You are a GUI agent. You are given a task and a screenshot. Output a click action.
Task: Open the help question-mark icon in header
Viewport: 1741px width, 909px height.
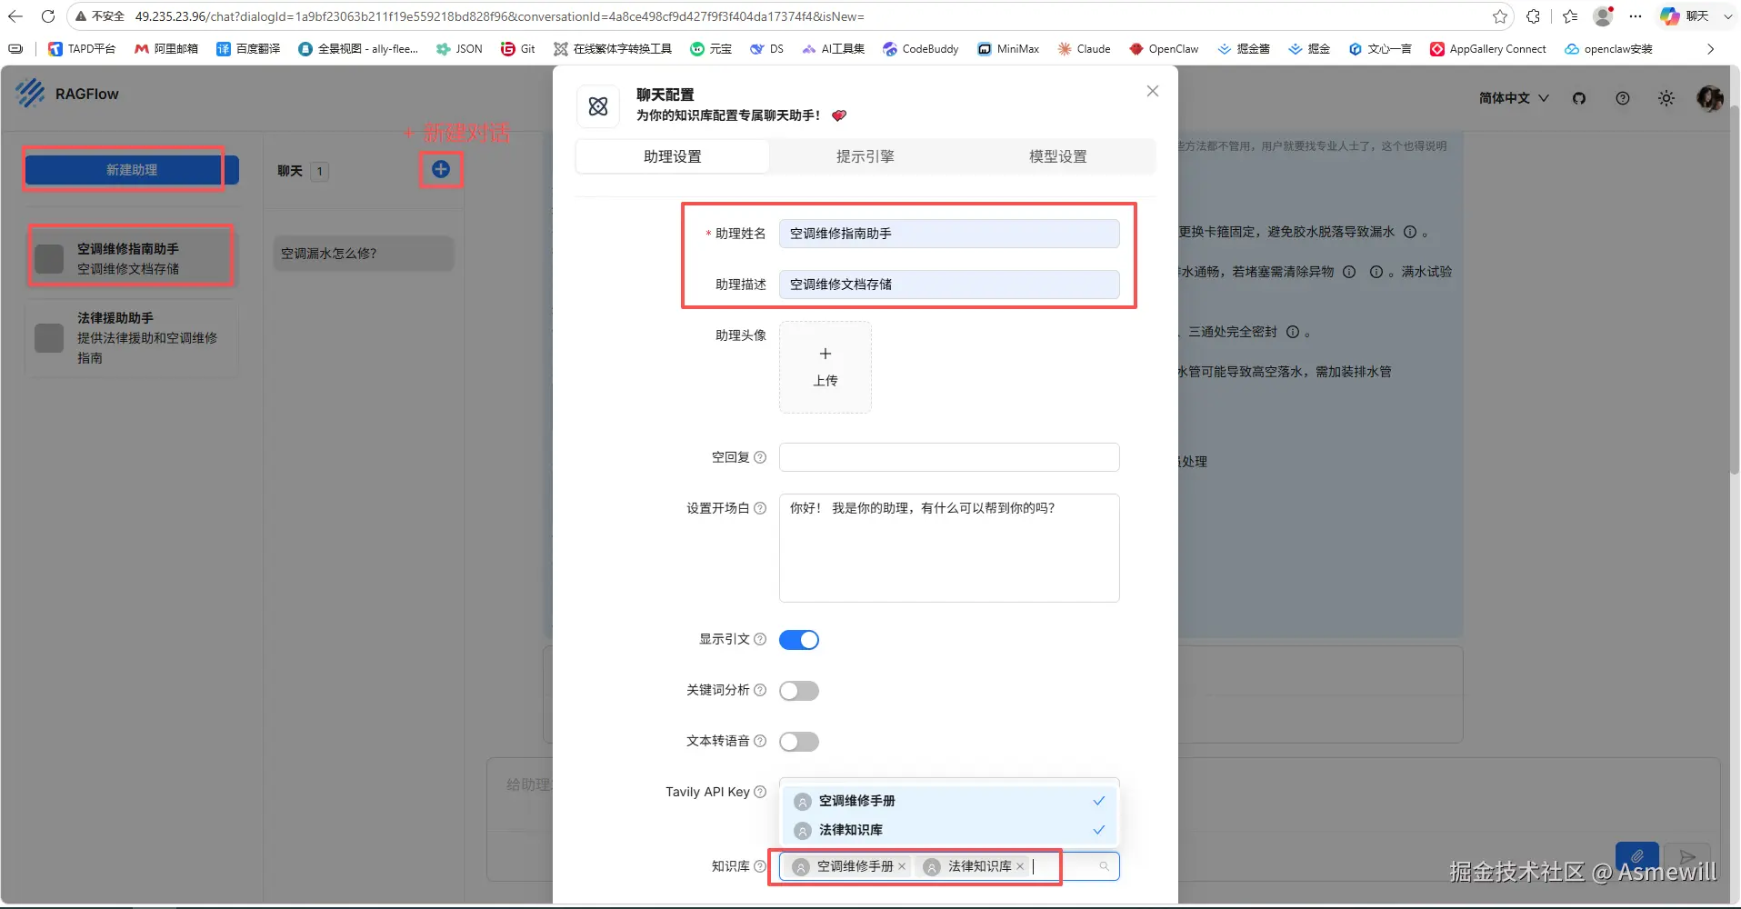[x=1623, y=98]
